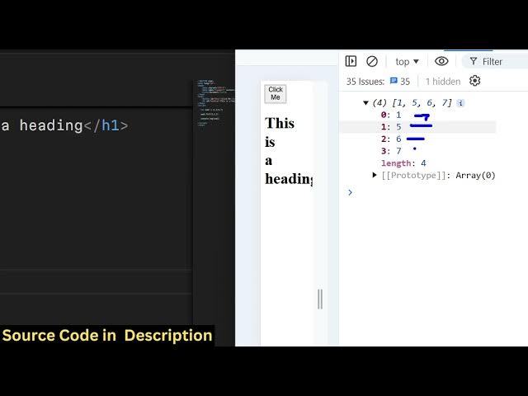
Task: Click the funnel icon in the Filter box
Action: (x=474, y=62)
